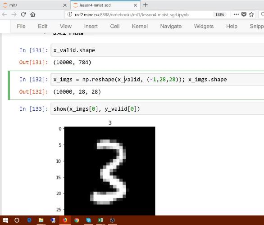Open the Windows Start menu

tap(5, 220)
